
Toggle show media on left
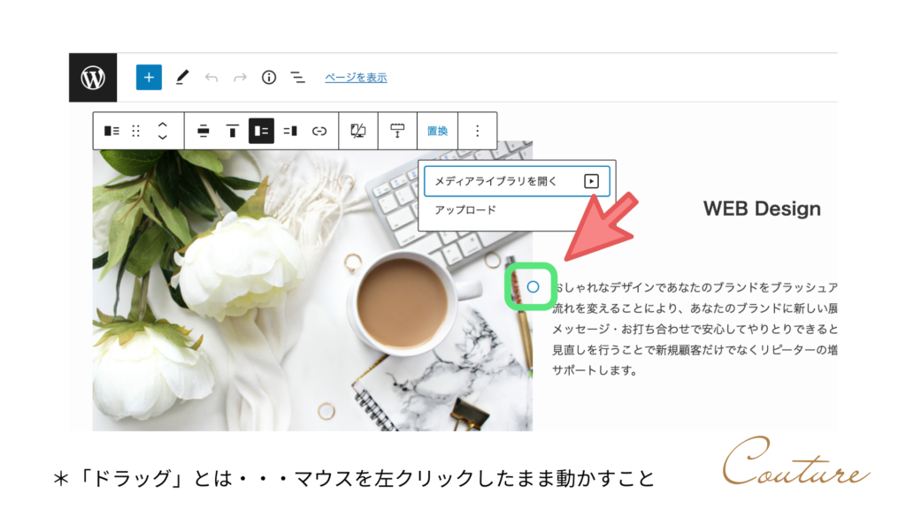(x=261, y=131)
